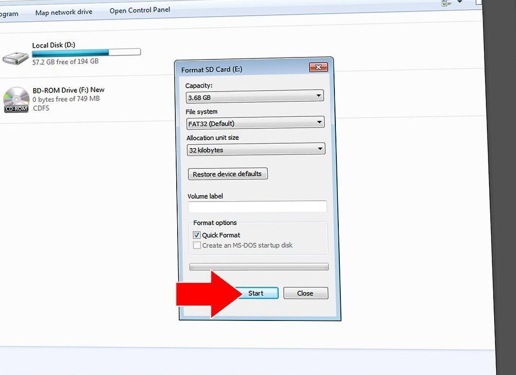Choose Open Control Panel in the toolbar
The image size is (516, 375).
[140, 10]
